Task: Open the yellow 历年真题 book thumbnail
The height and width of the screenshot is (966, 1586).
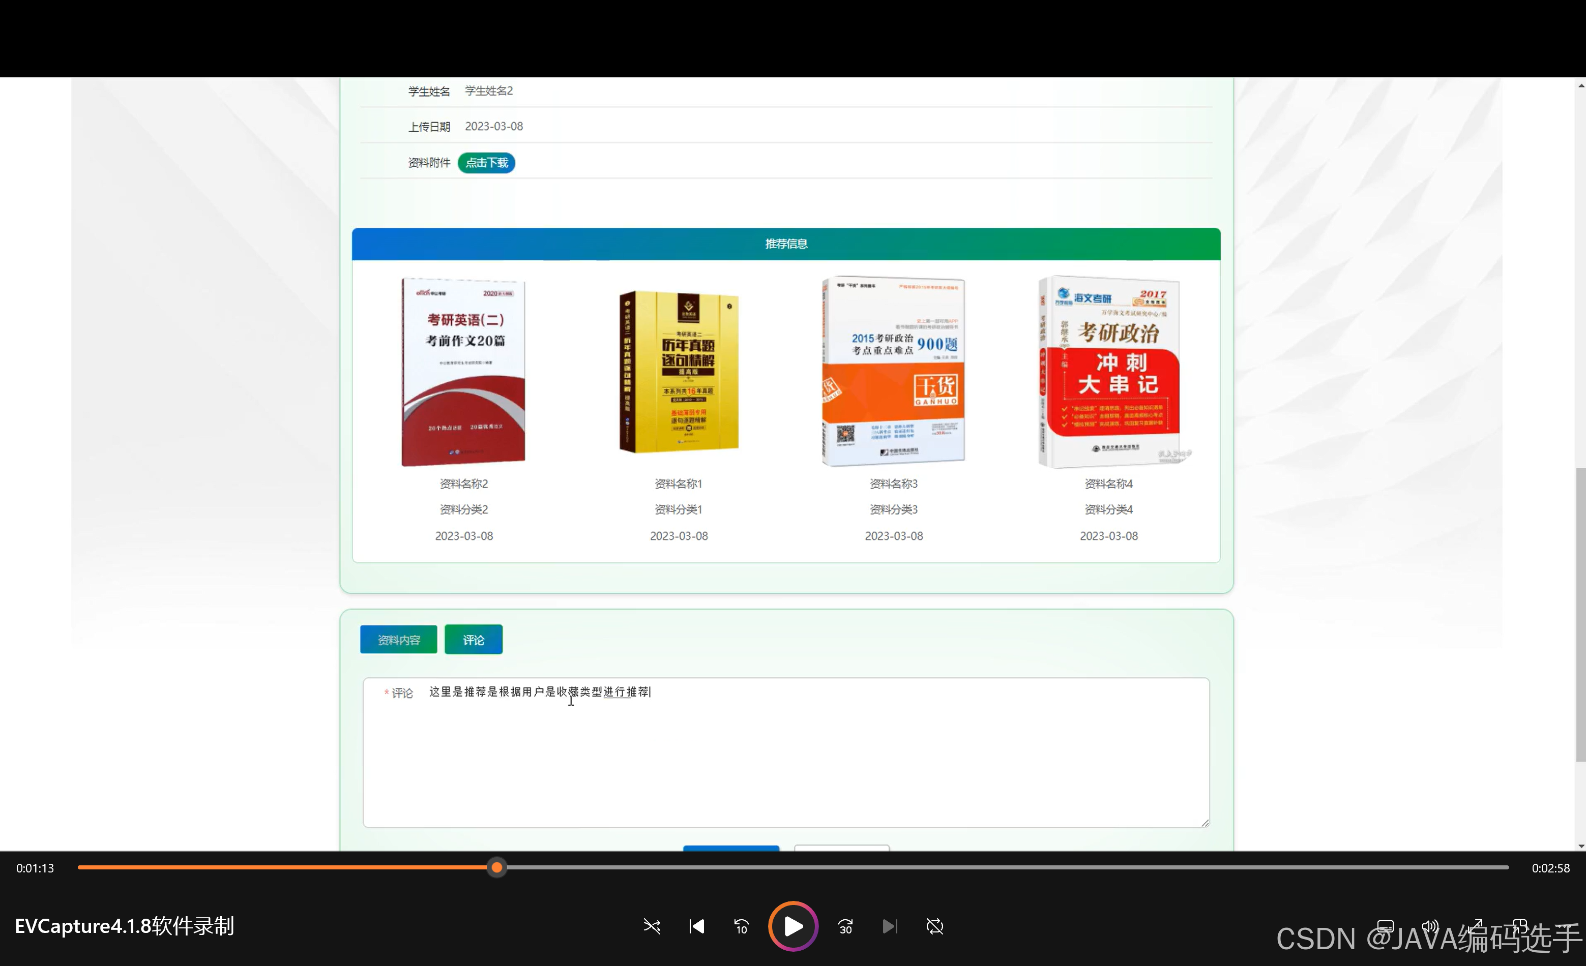Action: click(x=679, y=372)
